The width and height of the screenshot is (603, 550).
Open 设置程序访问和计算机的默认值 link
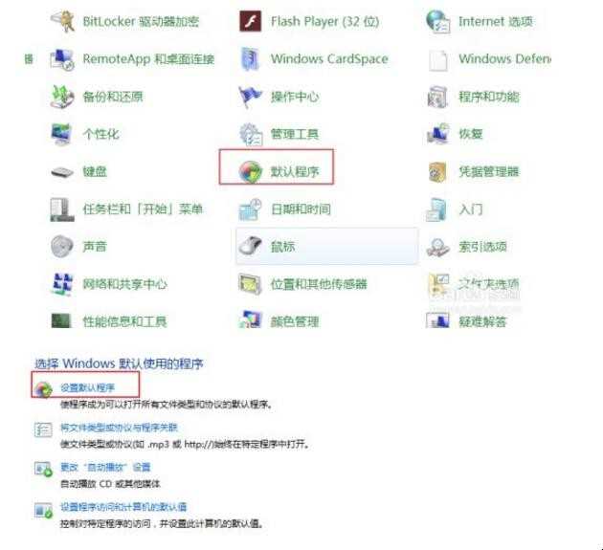(123, 507)
